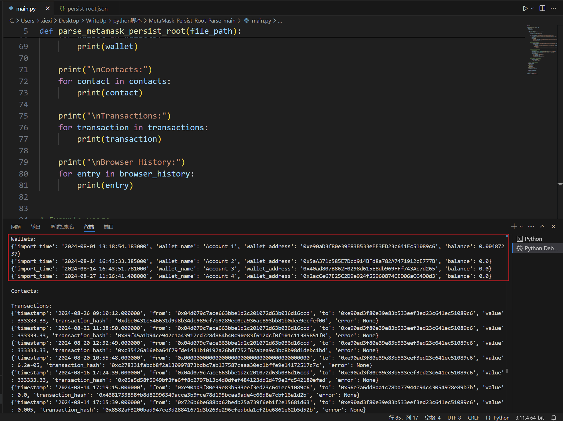Click the print(transaction) line 77
Viewport: 563px width, 421px height.
(x=119, y=139)
